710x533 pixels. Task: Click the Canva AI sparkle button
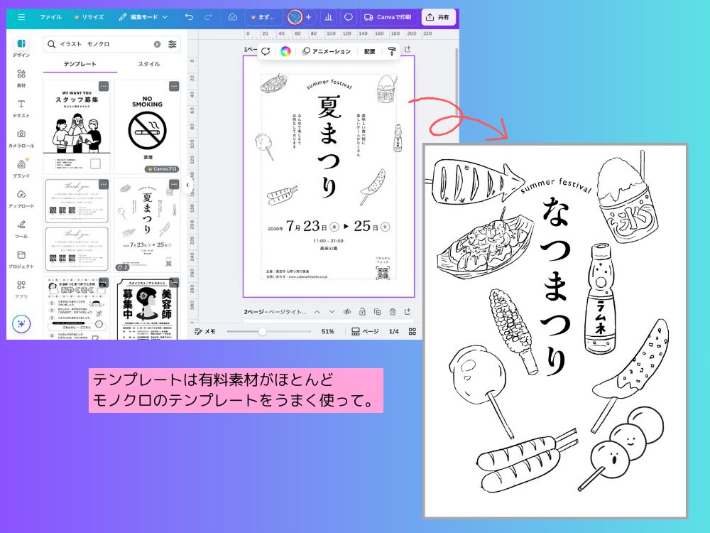[21, 323]
